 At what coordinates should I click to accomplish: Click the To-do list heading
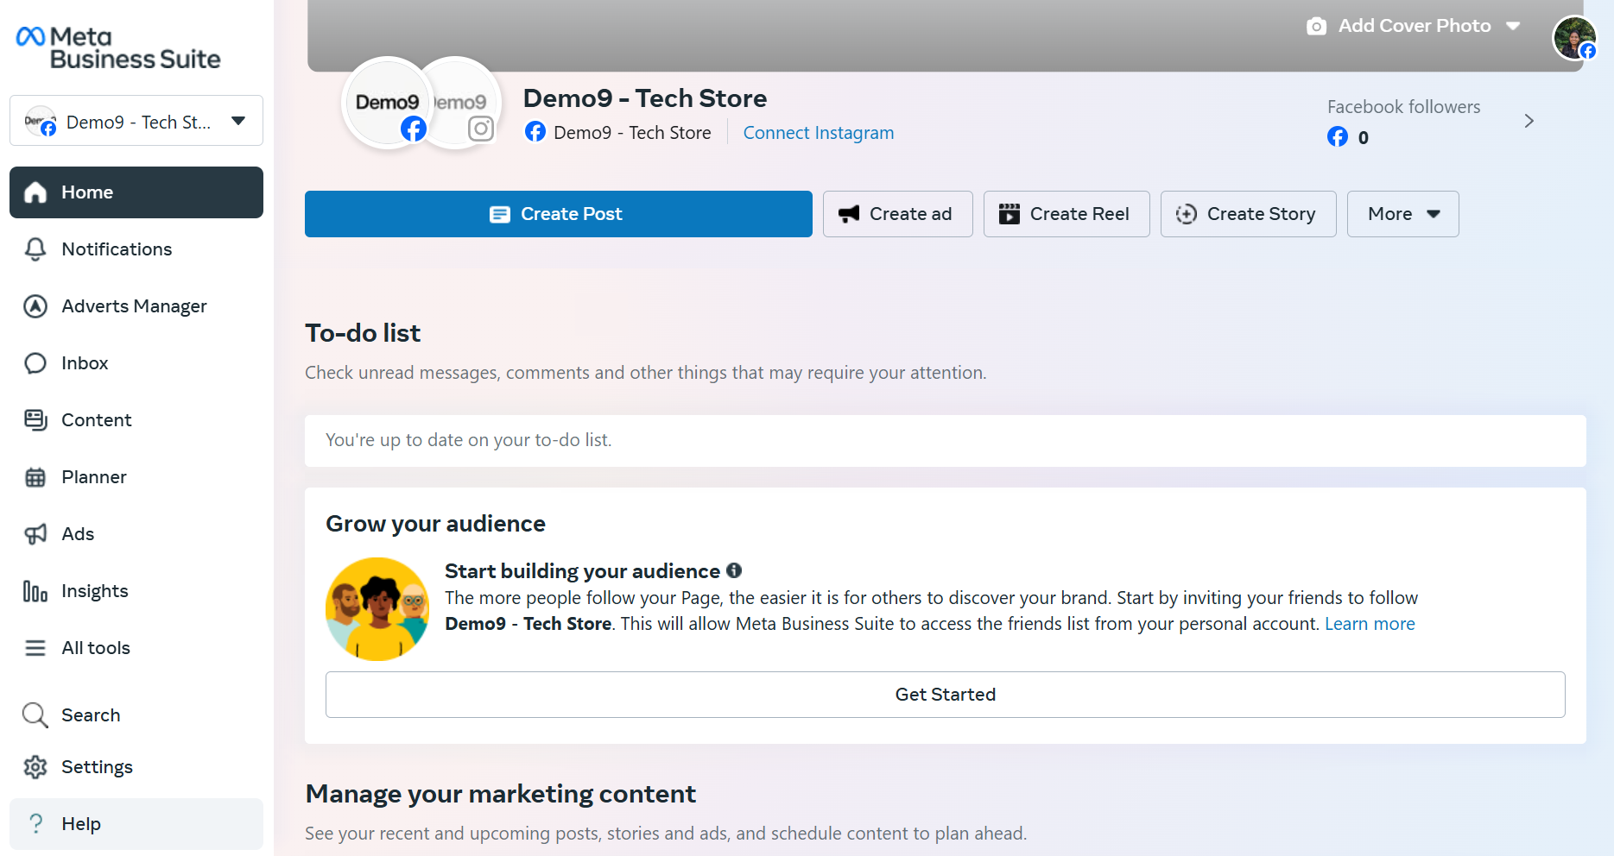363,333
